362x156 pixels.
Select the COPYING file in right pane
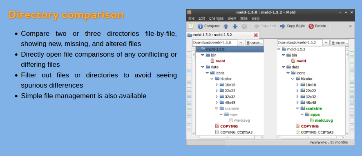click(307, 126)
